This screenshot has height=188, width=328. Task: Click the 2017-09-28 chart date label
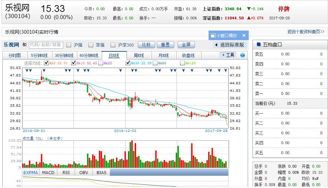click(216, 131)
